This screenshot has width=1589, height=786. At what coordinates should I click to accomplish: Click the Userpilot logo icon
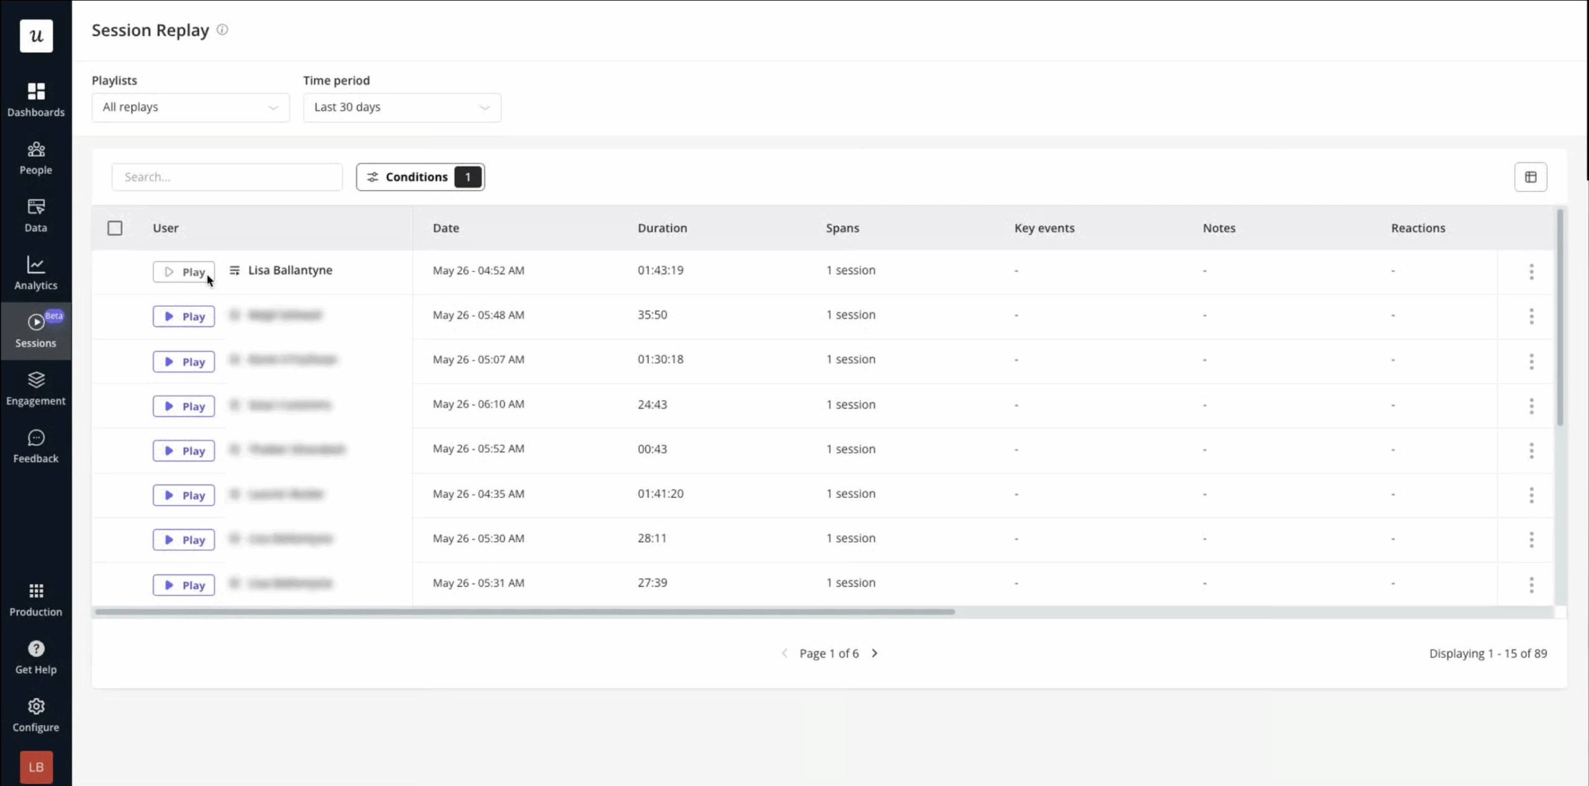coord(36,36)
